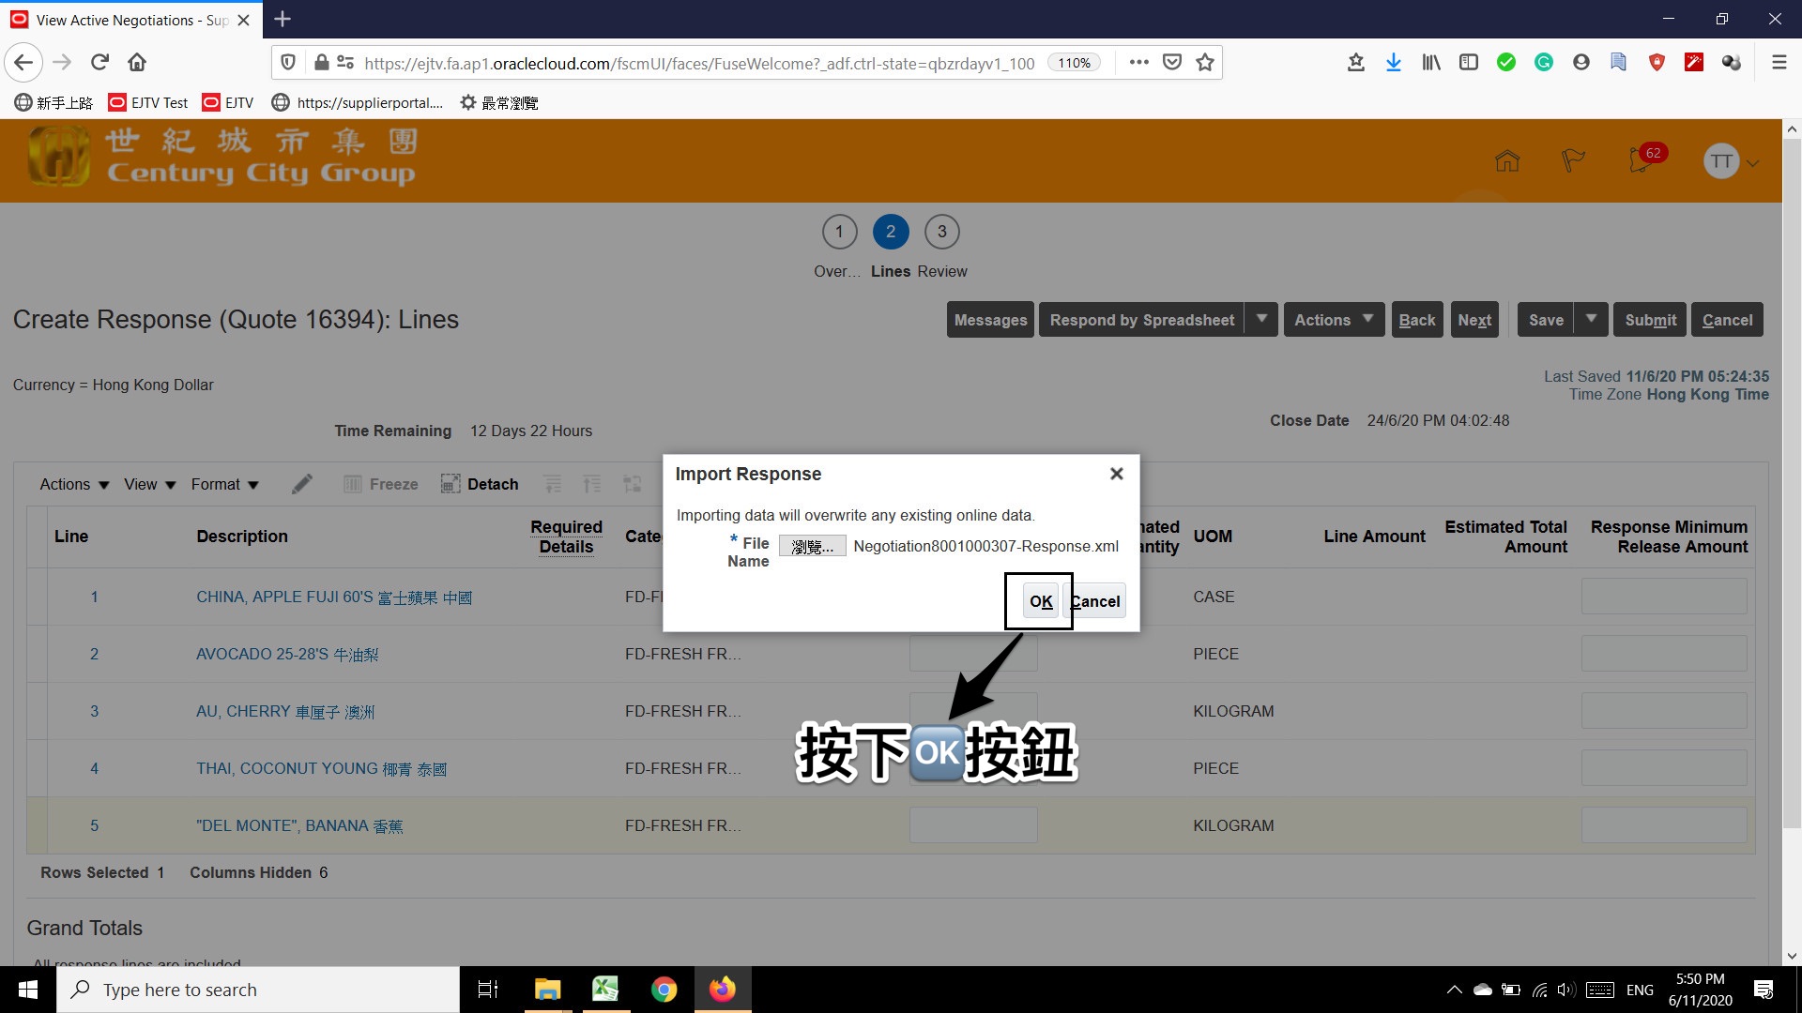The width and height of the screenshot is (1802, 1013).
Task: Open the TT user account menu
Action: coord(1730,161)
